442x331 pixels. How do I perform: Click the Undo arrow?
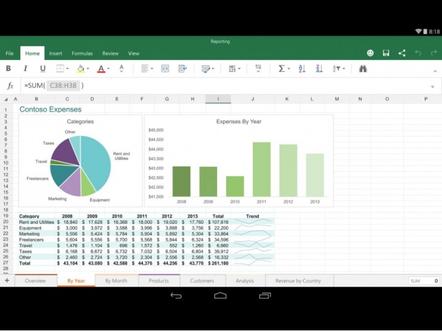(x=418, y=53)
